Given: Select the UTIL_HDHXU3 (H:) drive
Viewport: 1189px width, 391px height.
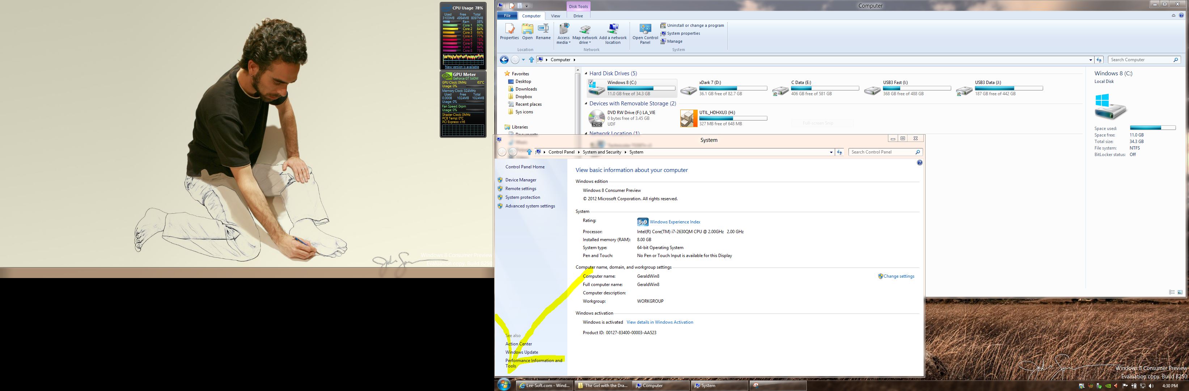Looking at the screenshot, I should click(x=723, y=118).
